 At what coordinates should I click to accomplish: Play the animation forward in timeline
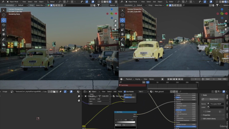(176, 79)
